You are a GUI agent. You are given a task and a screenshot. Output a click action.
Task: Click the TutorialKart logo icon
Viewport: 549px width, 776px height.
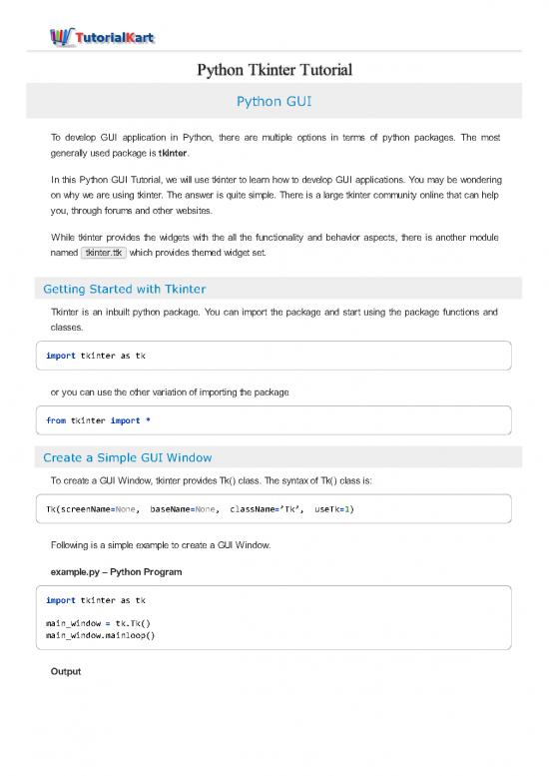coord(61,37)
